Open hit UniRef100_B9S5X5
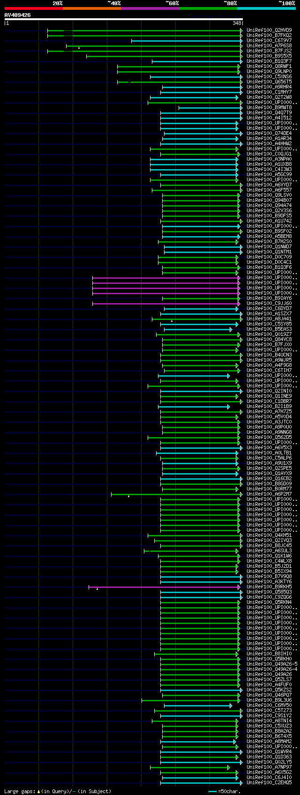 269,56
